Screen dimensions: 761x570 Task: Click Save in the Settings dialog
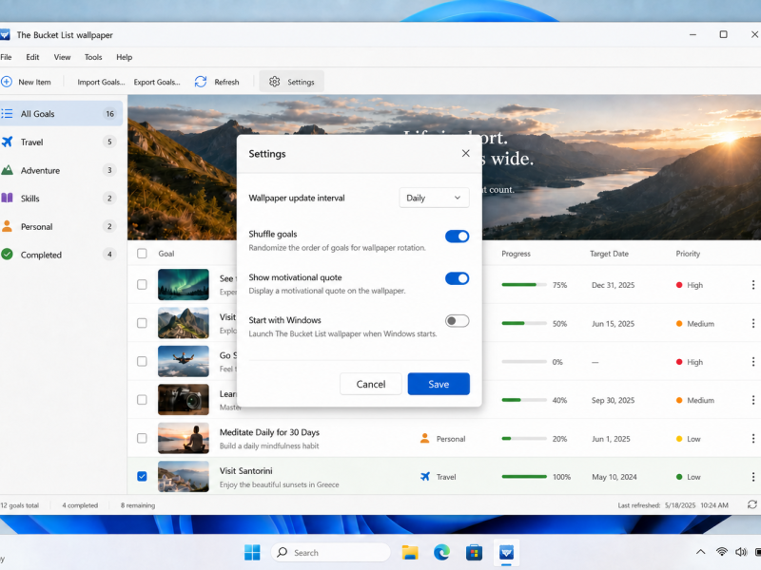439,384
